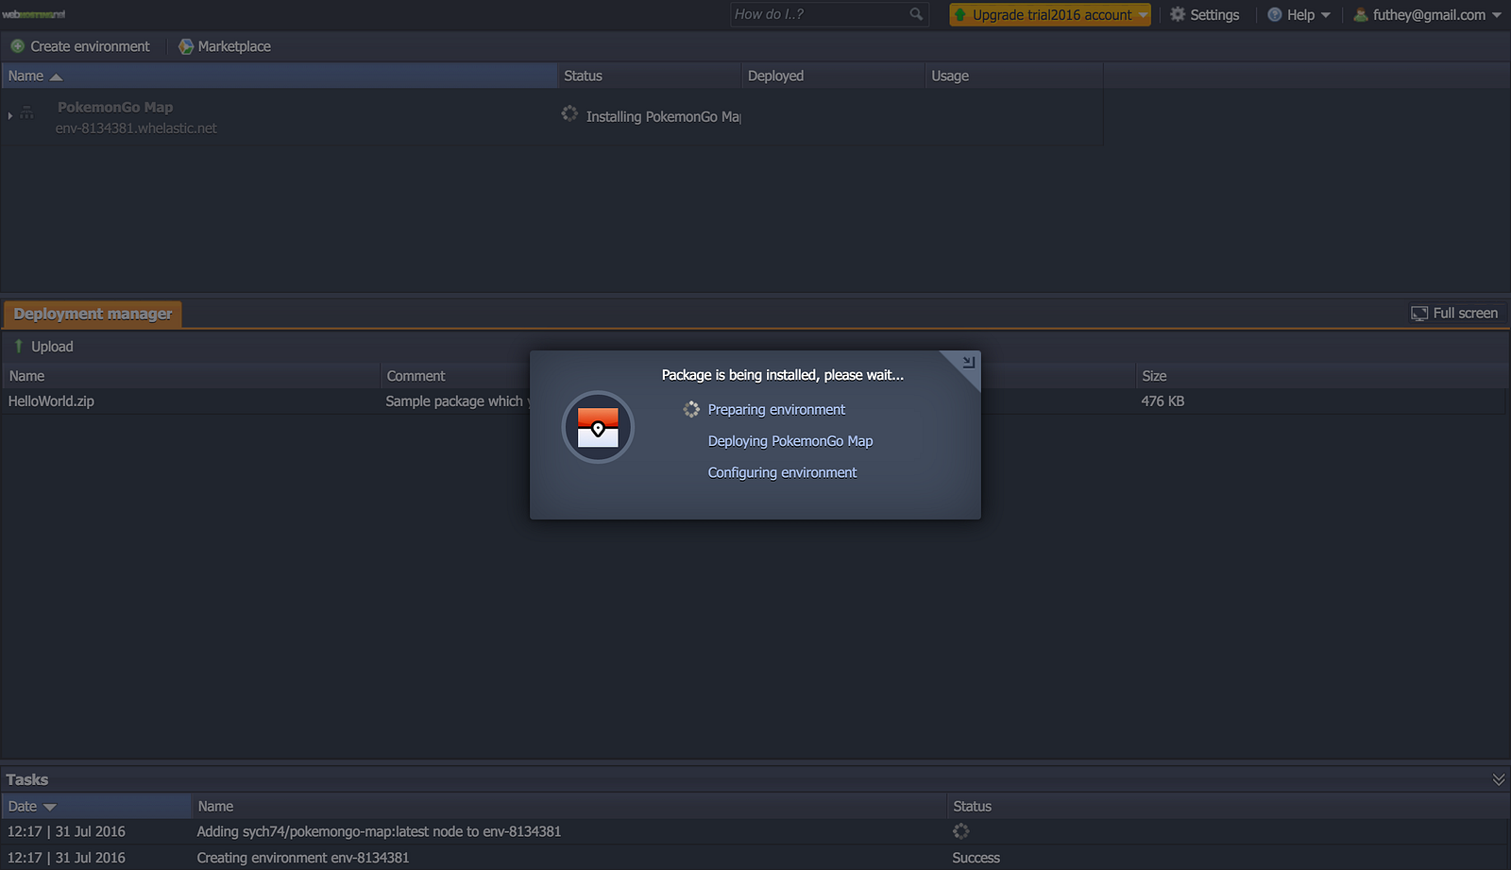Open the Upgrade account dropdown arrow
The image size is (1511, 870).
click(x=1143, y=15)
